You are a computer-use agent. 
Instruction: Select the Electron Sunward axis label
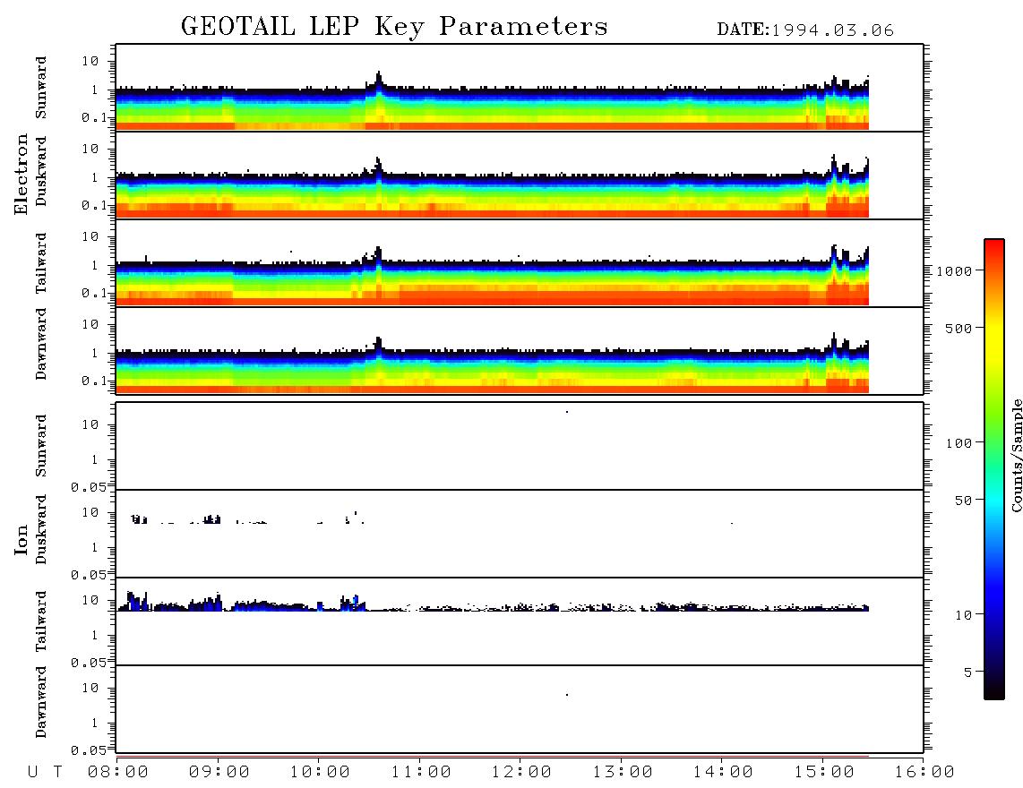[41, 88]
